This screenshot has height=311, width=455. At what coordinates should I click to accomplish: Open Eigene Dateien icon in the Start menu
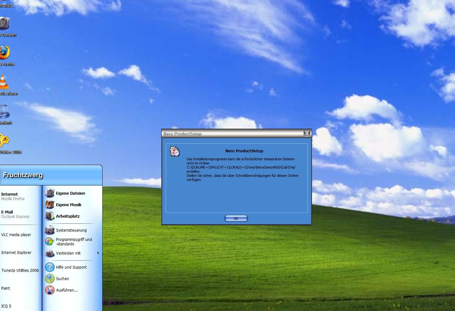click(50, 193)
